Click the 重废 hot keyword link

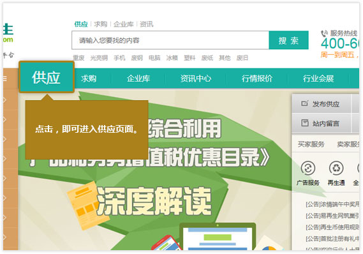pos(78,57)
